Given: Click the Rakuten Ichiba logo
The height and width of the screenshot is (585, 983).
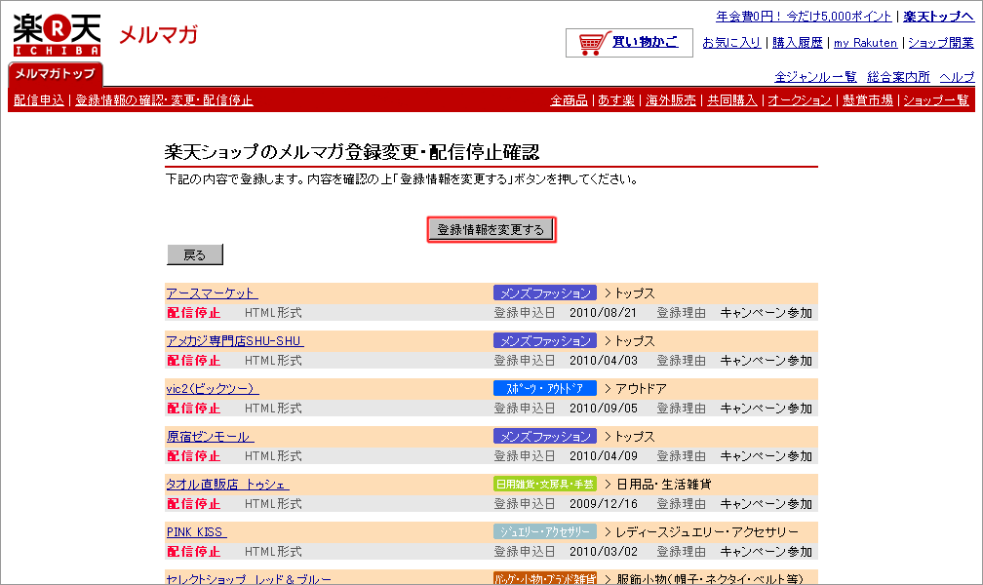Looking at the screenshot, I should point(57,35).
